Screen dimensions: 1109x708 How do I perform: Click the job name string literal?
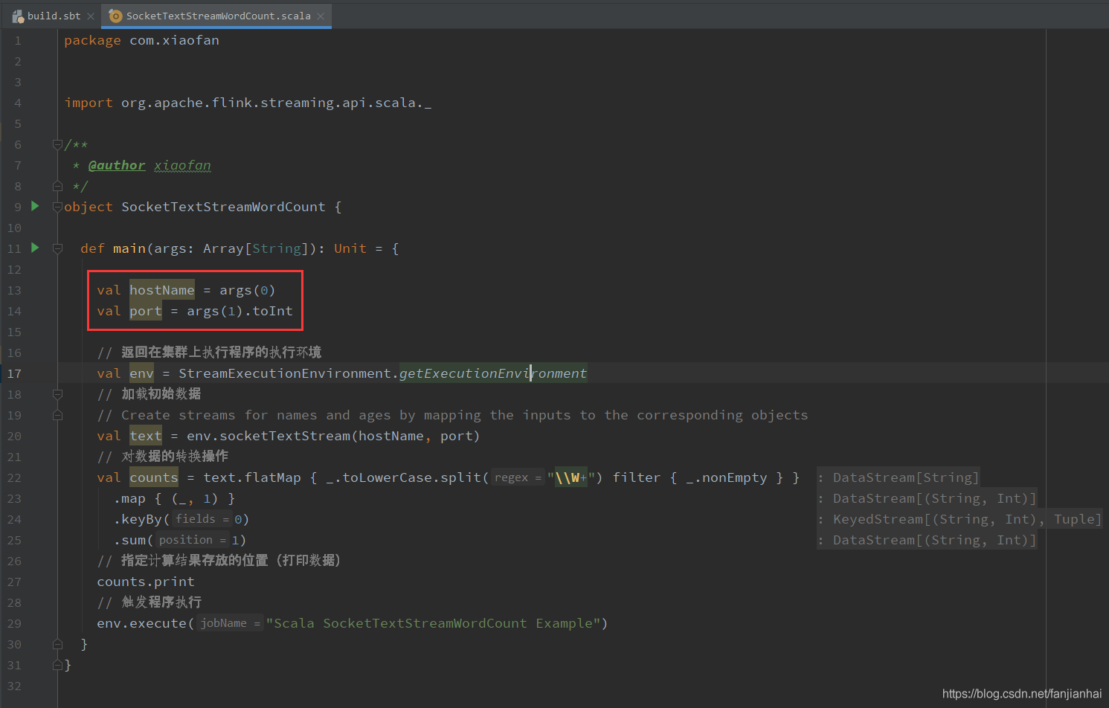tap(434, 623)
